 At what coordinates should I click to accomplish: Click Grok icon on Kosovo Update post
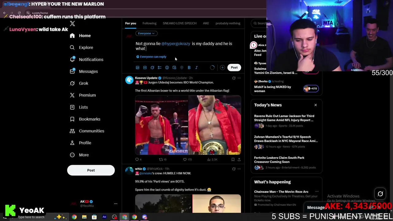coord(234,78)
